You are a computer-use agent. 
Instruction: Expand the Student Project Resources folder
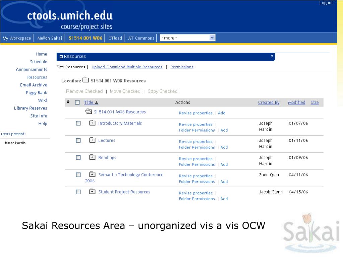coord(92,191)
